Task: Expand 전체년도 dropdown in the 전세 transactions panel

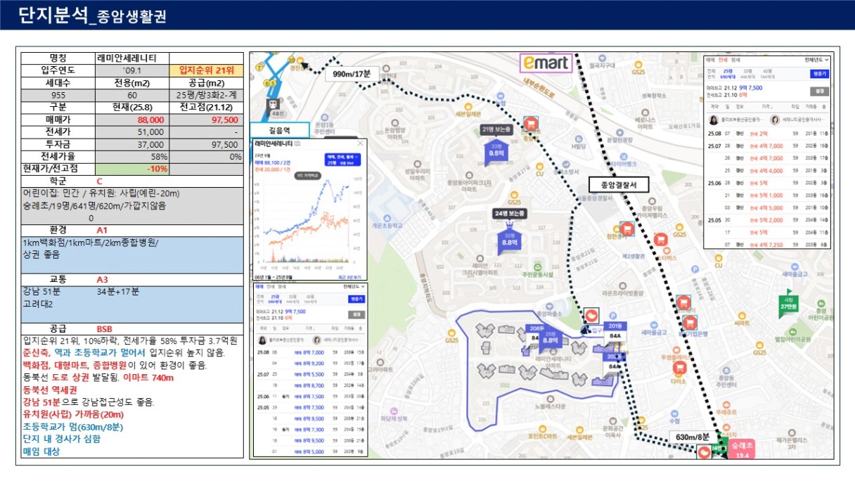Action: point(817,60)
